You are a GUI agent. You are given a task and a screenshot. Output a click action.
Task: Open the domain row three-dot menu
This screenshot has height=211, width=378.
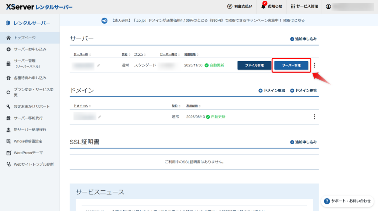[x=315, y=117]
